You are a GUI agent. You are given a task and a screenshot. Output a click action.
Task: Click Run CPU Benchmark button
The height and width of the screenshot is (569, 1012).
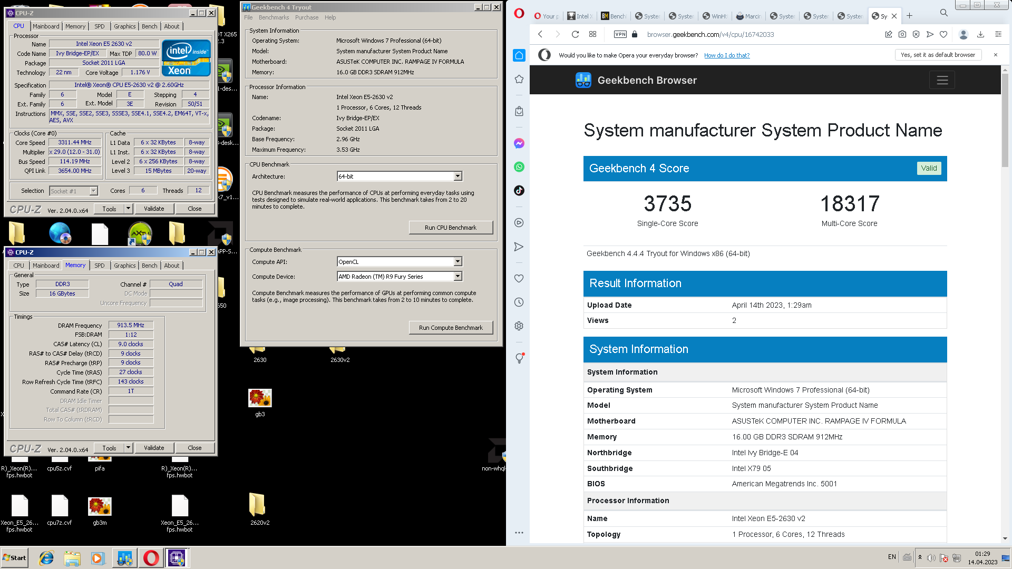coord(451,228)
